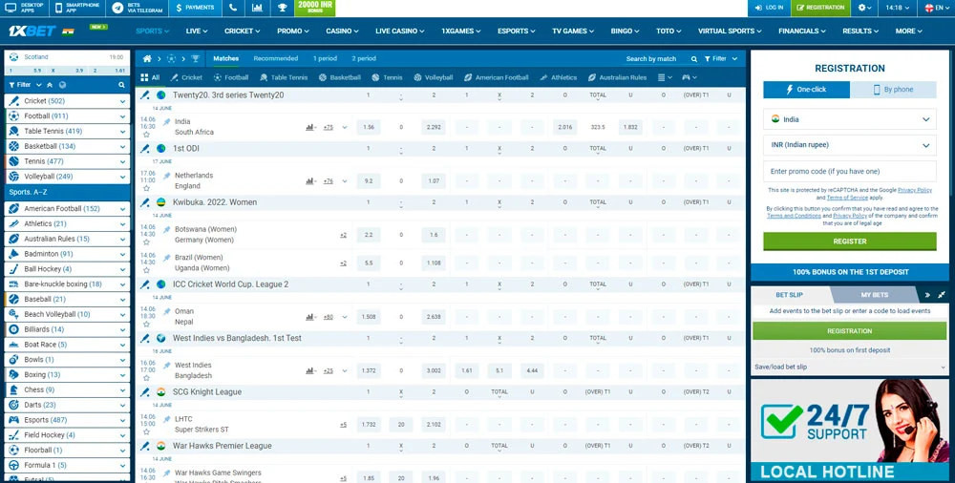Viewport: 955px width, 483px height.
Task: Open the Filter dropdown next to Search by match
Action: tap(721, 59)
